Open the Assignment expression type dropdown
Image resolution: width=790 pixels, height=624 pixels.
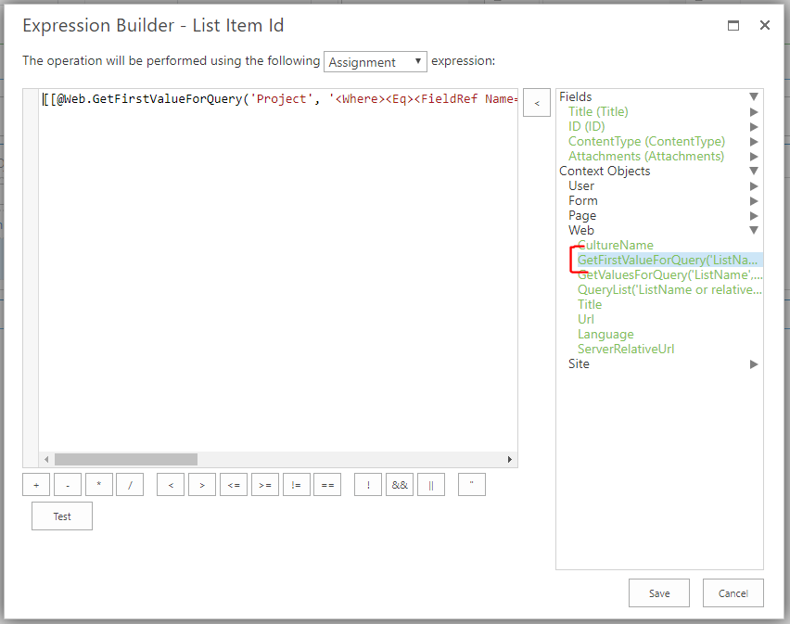point(376,62)
